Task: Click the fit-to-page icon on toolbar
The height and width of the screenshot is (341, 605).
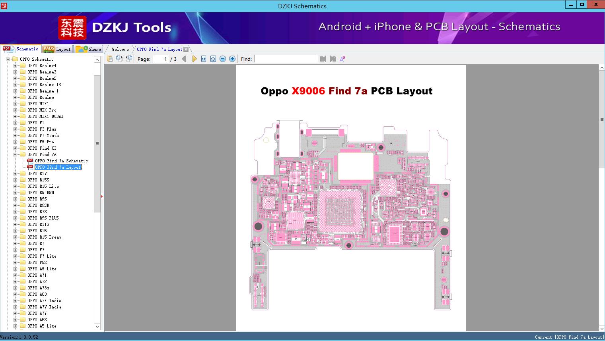Action: 214,58
